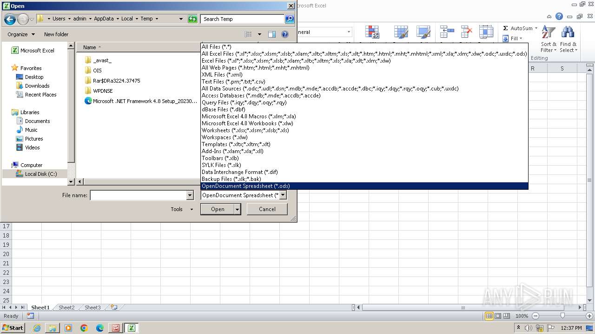The width and height of the screenshot is (595, 334).
Task: Click the Cancel button
Action: tap(267, 209)
